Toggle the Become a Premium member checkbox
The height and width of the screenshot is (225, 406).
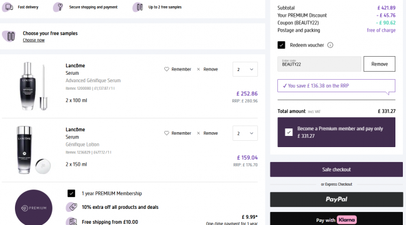coord(289,132)
